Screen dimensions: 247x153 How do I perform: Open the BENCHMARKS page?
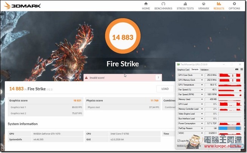click(163, 6)
